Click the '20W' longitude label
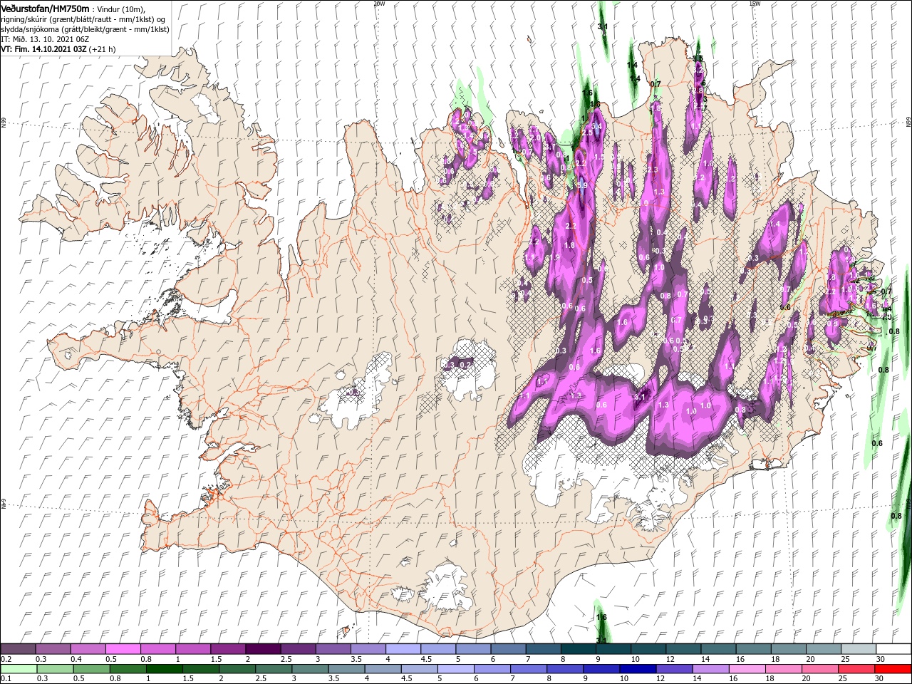This screenshot has width=912, height=684. tap(379, 4)
